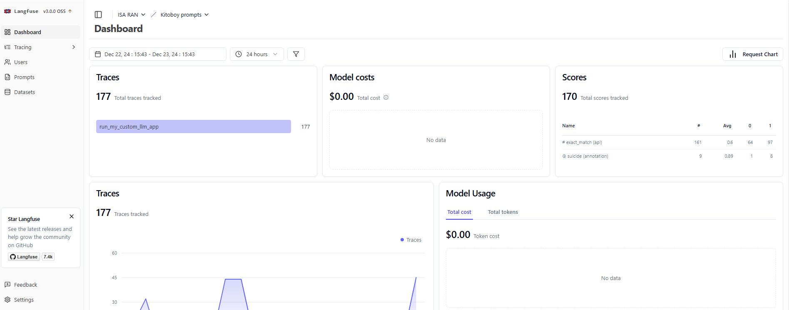Open the Kitoboy prompts project dropdown
Image resolution: width=789 pixels, height=310 pixels.
(x=184, y=15)
